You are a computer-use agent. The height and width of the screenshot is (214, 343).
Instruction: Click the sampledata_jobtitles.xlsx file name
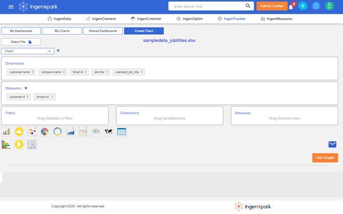pos(169,40)
